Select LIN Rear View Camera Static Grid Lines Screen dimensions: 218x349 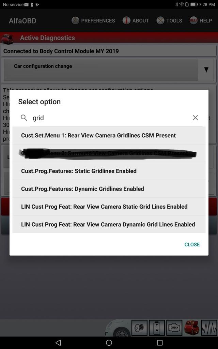pyautogui.click(x=109, y=207)
